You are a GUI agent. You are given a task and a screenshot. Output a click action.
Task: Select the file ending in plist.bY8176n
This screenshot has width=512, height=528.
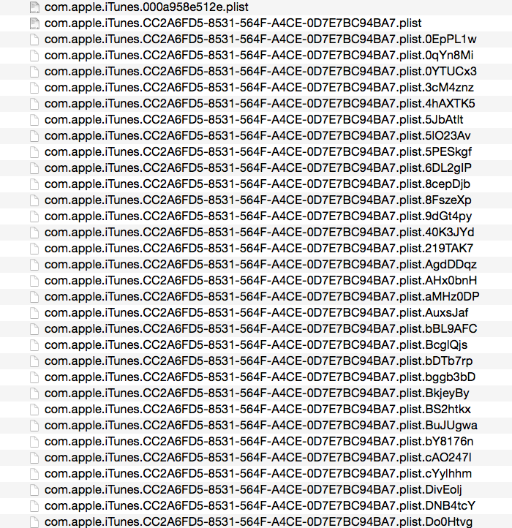(x=259, y=442)
